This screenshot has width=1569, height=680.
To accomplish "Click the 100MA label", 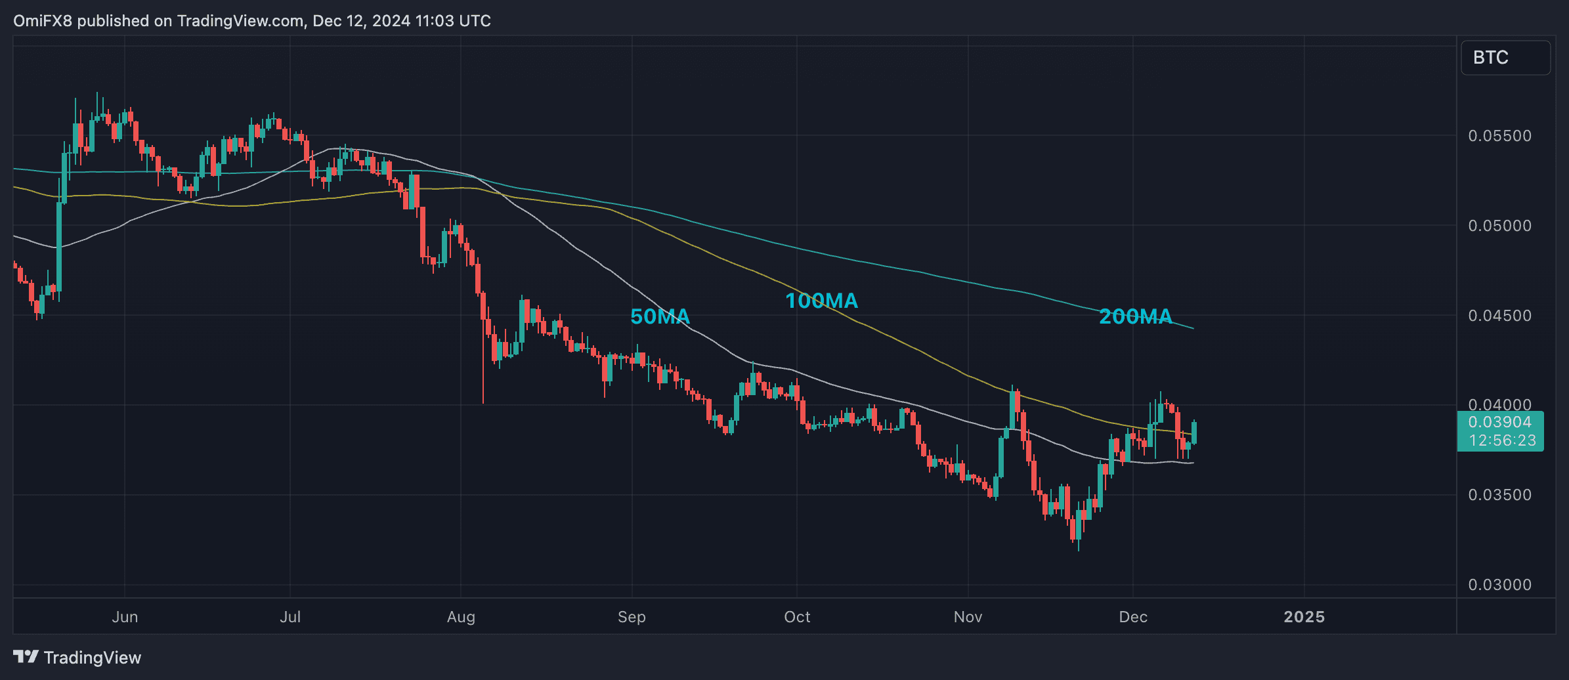I will (x=821, y=301).
